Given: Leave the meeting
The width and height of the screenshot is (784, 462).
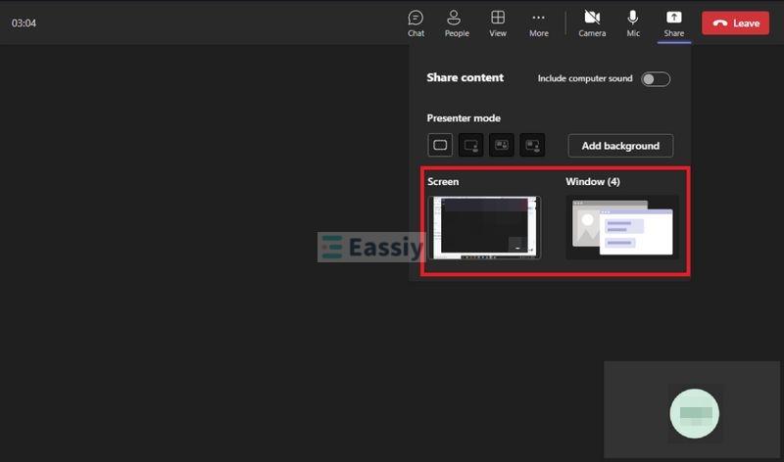Looking at the screenshot, I should click(736, 23).
